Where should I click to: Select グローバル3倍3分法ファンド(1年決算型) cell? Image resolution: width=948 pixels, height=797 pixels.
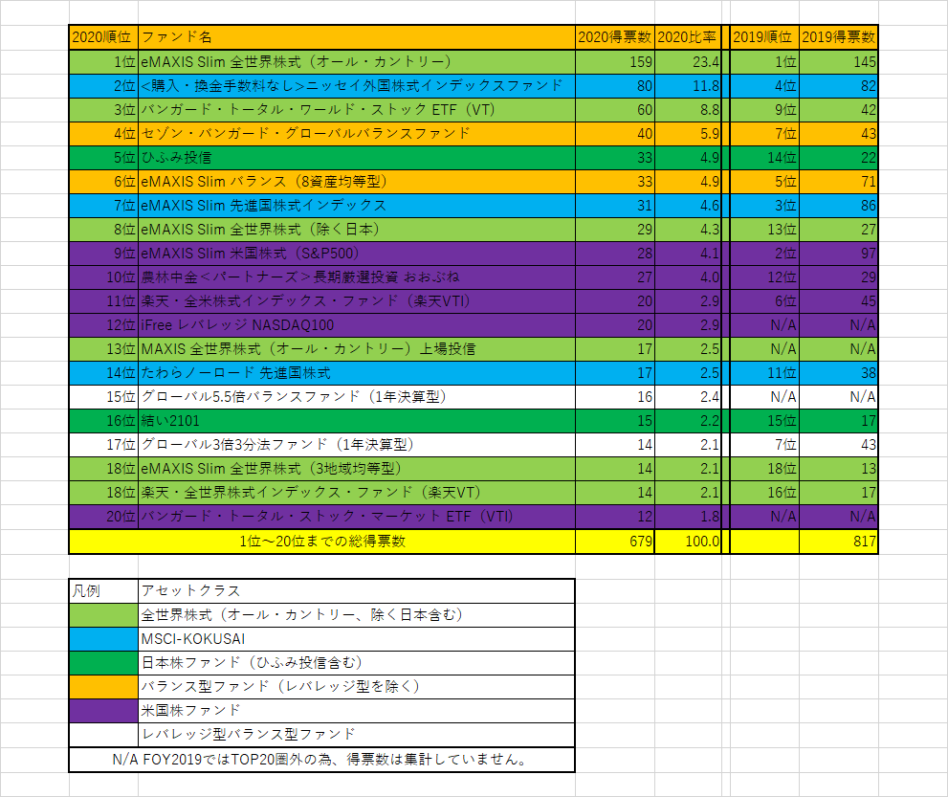pos(357,445)
